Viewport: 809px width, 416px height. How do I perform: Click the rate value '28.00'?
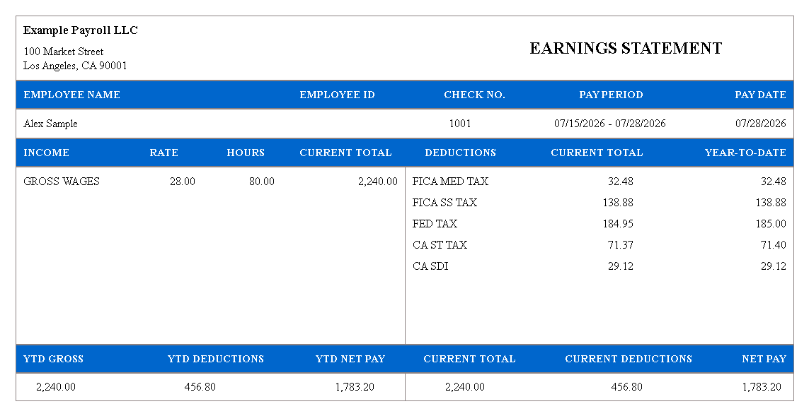[x=182, y=182]
